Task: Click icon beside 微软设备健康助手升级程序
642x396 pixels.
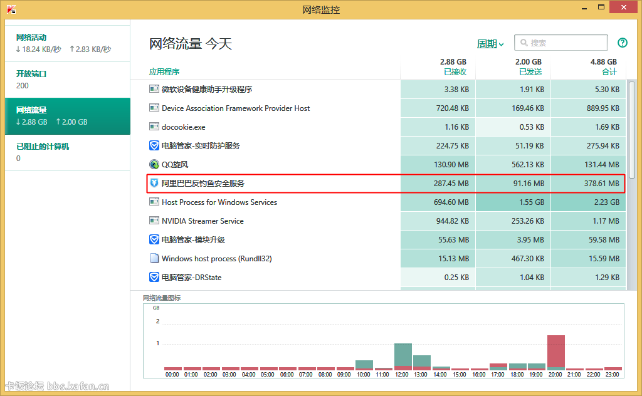Action: point(154,89)
